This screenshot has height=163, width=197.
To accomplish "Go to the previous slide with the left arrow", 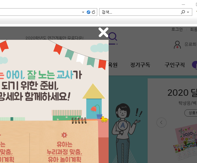I will pos(162,123).
